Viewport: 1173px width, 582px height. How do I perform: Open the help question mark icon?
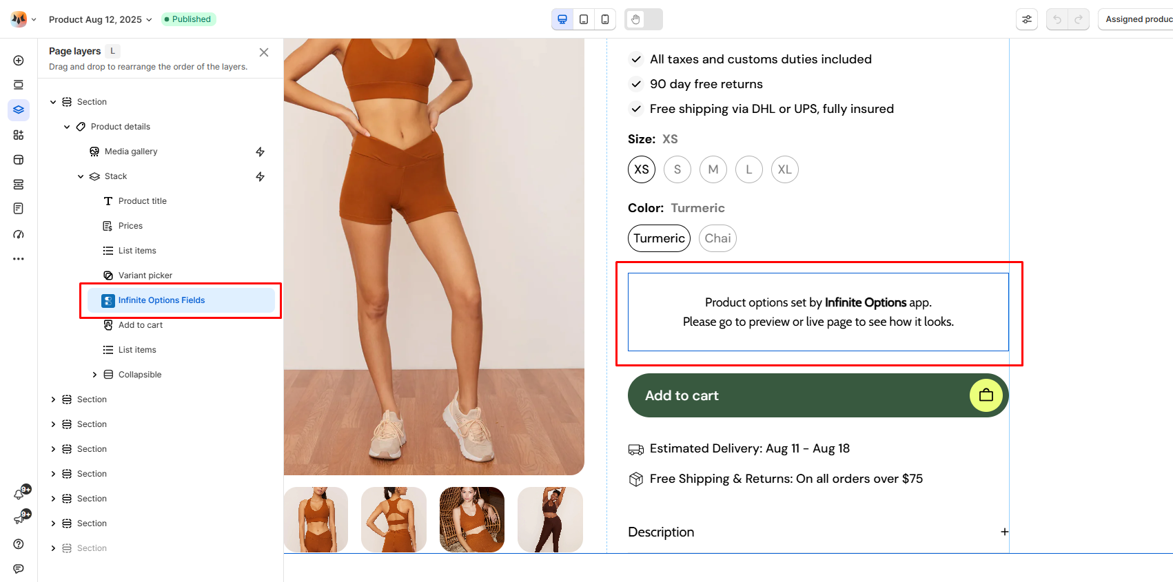tap(19, 544)
